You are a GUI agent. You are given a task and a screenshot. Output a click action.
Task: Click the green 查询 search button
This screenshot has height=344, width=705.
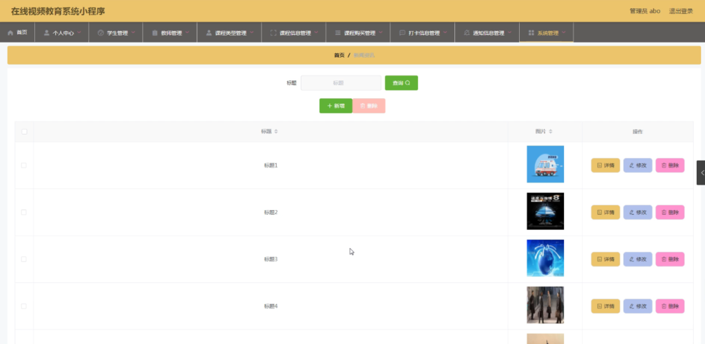pos(401,83)
